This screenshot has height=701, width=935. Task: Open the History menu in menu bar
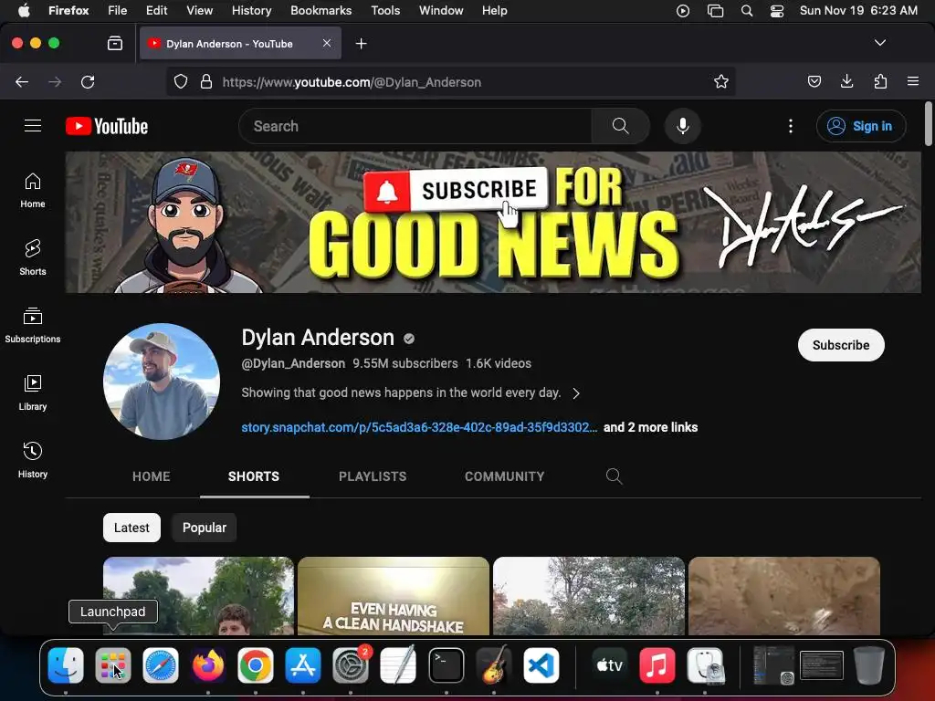pyautogui.click(x=251, y=11)
